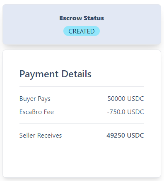Click the word Escrow in the header
This screenshot has width=164, height=181.
[70, 18]
